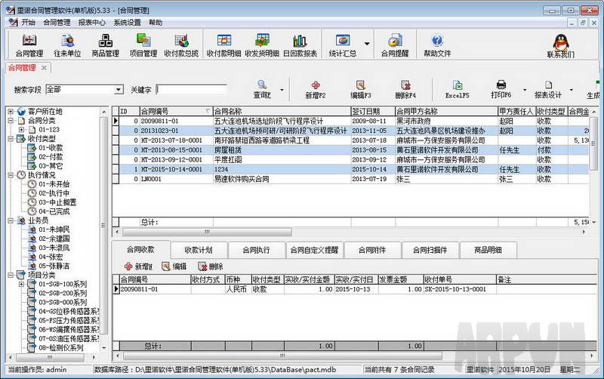Switch to the 收款计划 tab
Image resolution: width=604 pixels, height=379 pixels.
coord(198,250)
